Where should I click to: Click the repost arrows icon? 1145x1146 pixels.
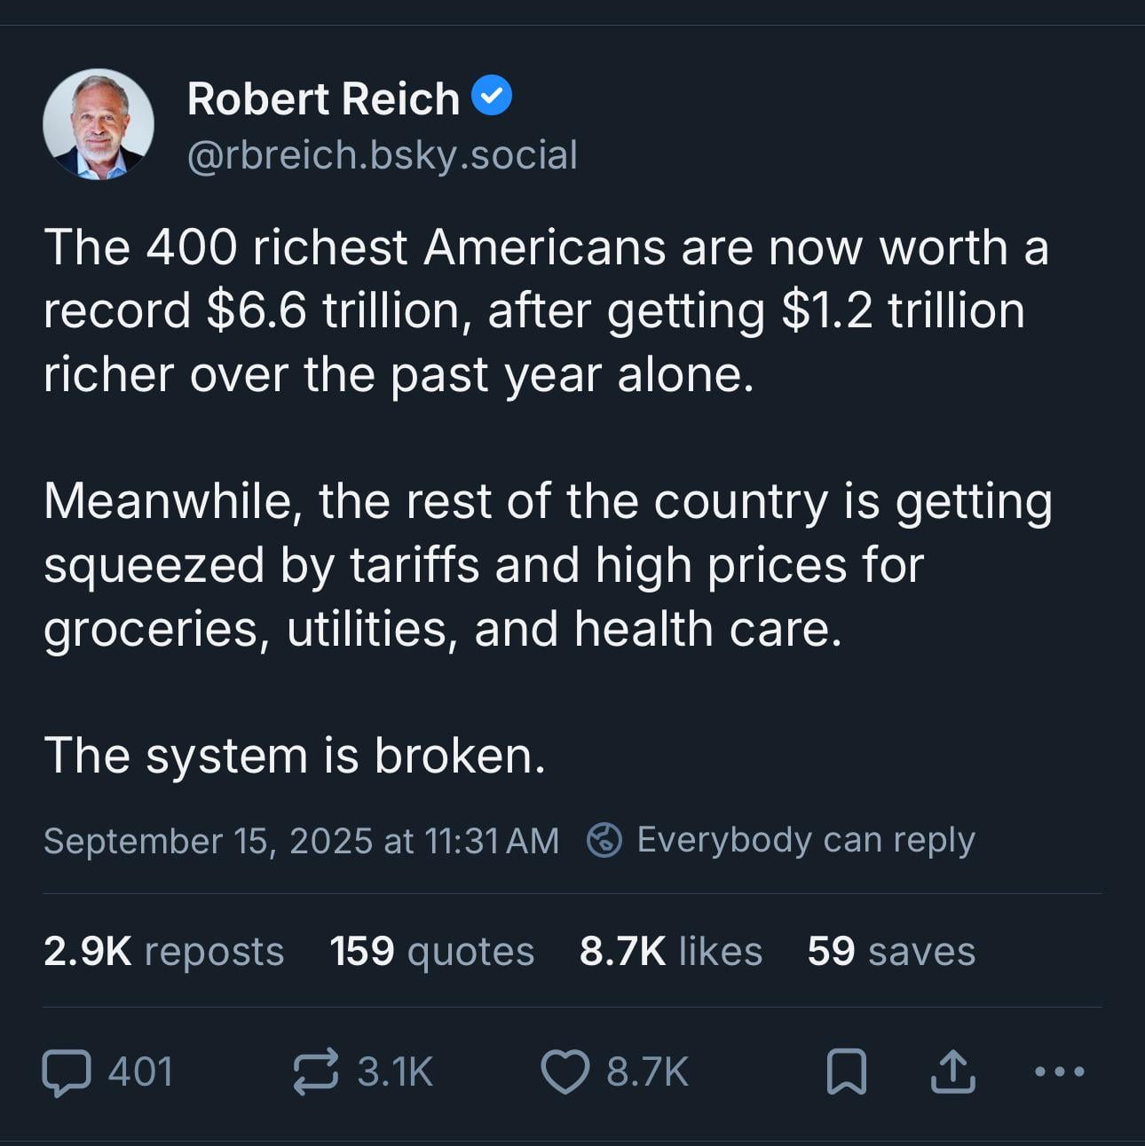click(316, 1071)
